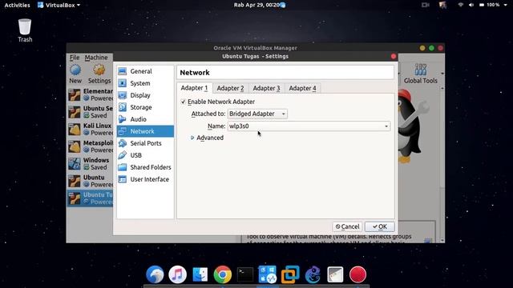Select the Windows VM entry
Viewport: 513px width, 288px height.
coord(90,163)
